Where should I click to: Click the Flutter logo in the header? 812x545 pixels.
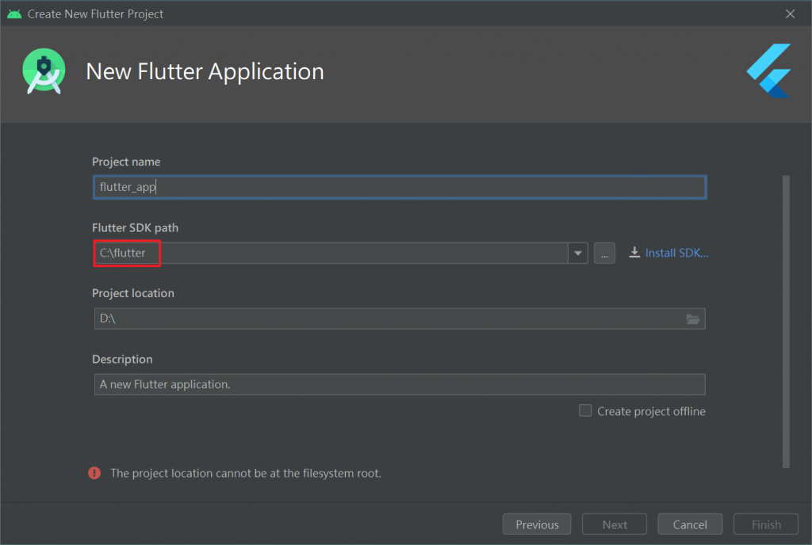(769, 71)
